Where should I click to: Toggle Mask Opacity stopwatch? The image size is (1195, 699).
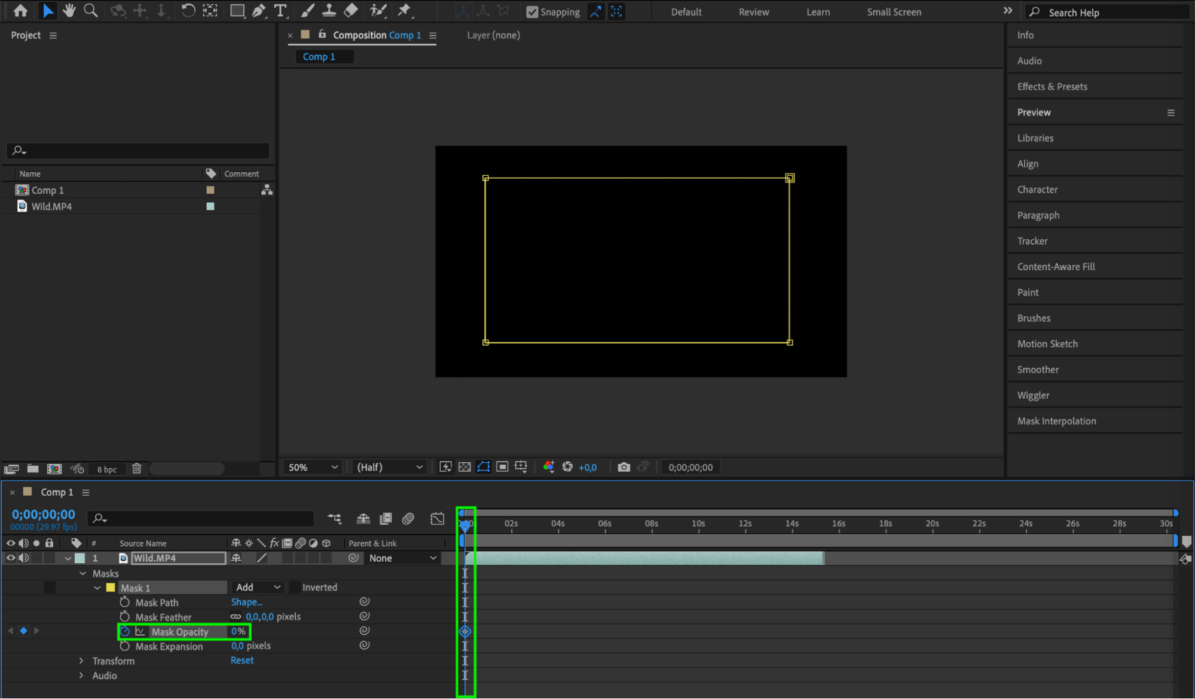pyautogui.click(x=125, y=631)
